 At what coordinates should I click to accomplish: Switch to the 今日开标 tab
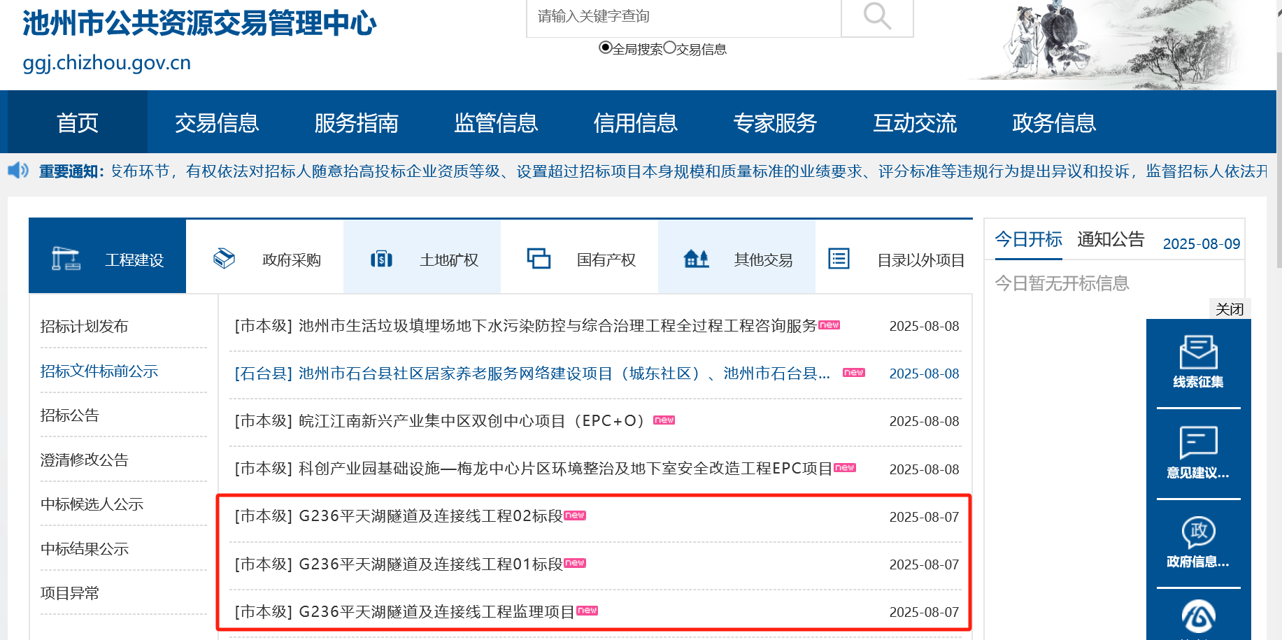click(x=1028, y=239)
